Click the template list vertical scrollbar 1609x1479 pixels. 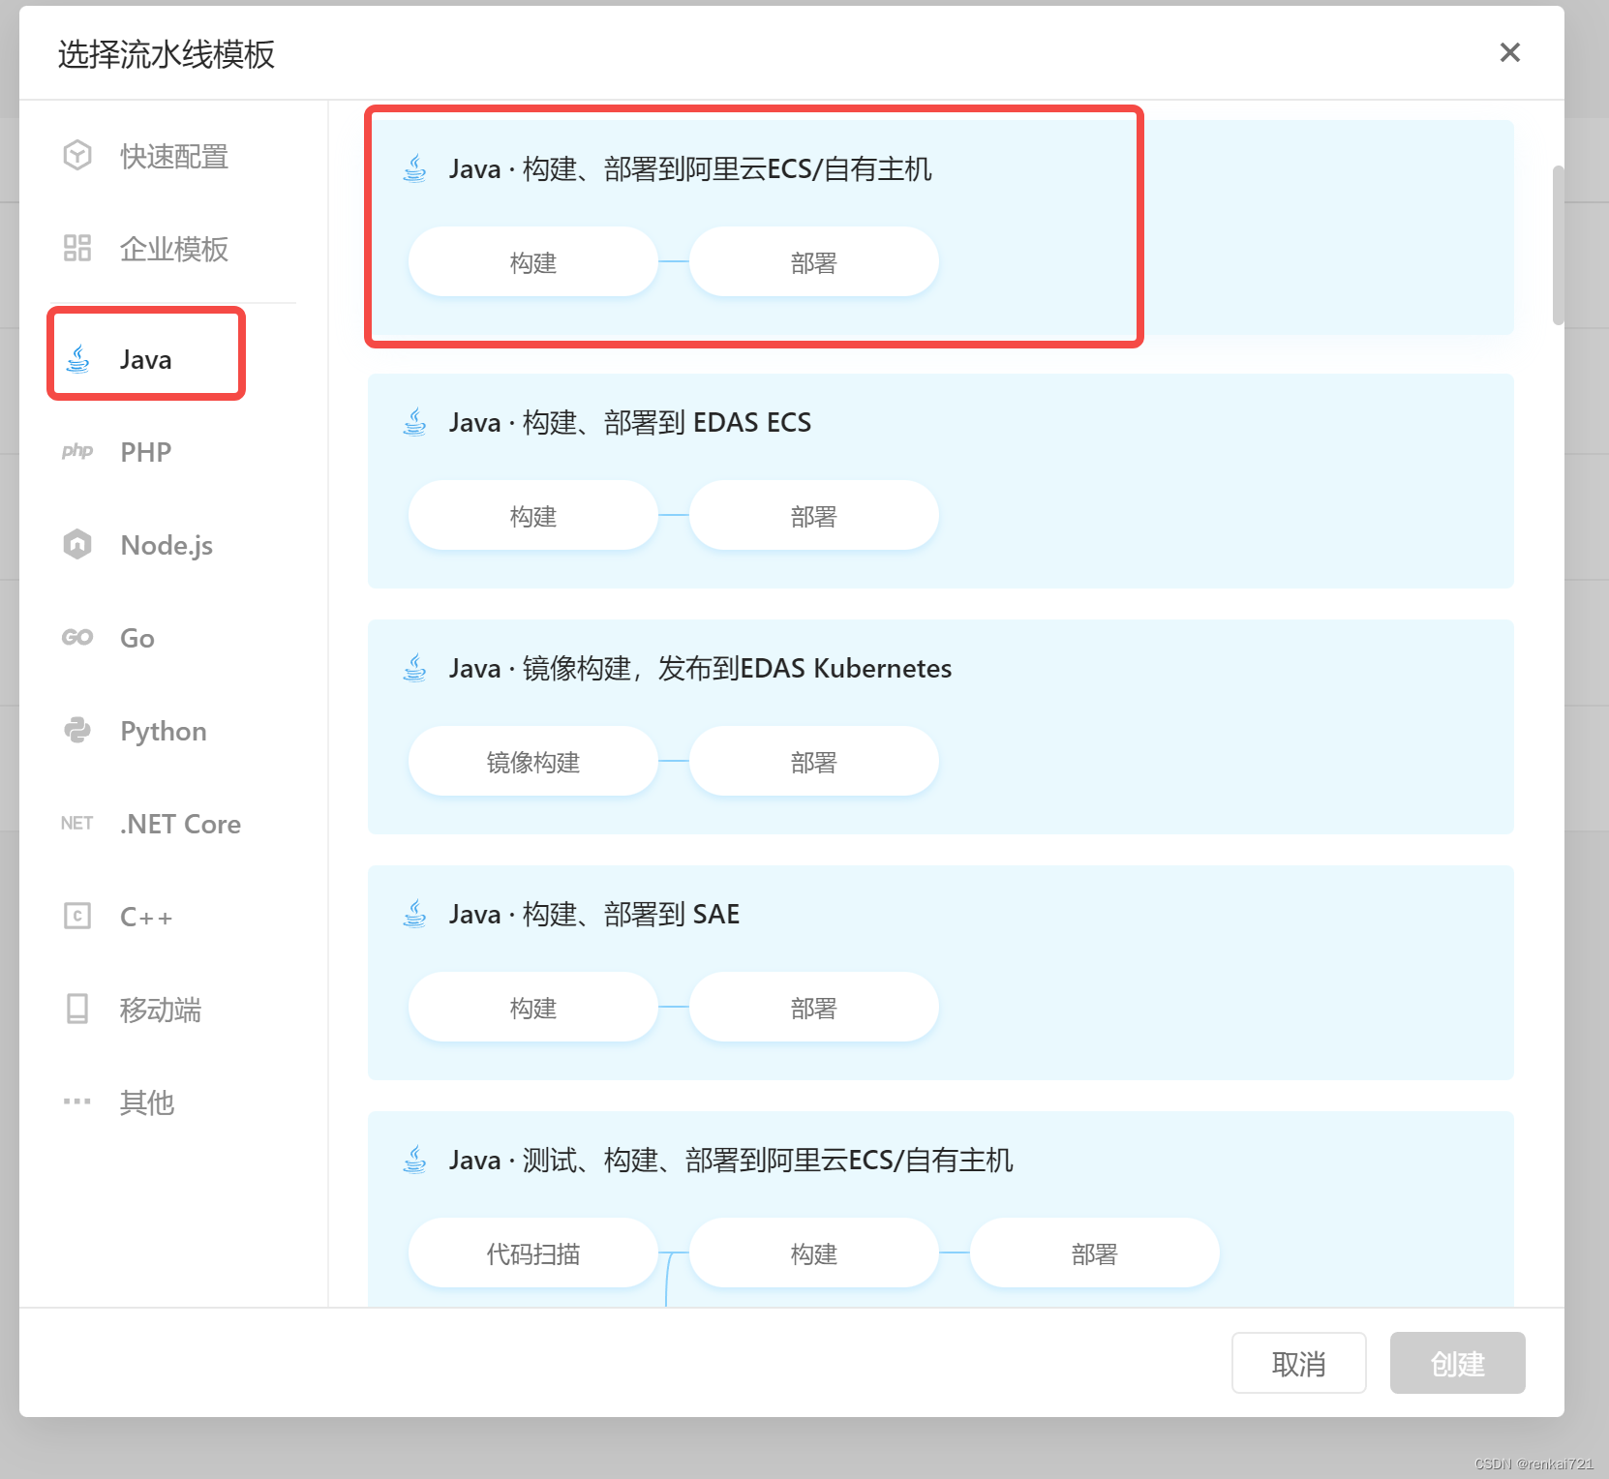tap(1558, 246)
